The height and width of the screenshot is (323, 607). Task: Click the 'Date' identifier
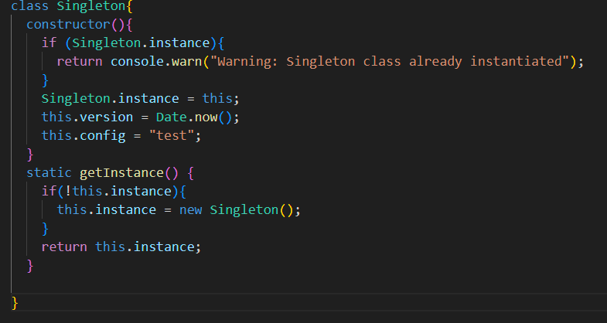pos(172,117)
